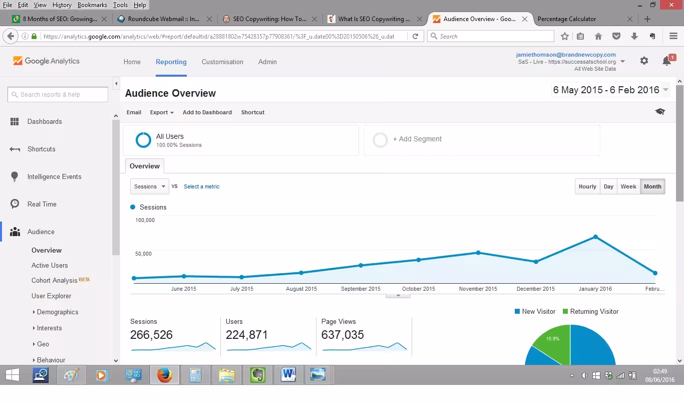Close the Audience Overview browser tab
The image size is (684, 404).
tap(524, 19)
